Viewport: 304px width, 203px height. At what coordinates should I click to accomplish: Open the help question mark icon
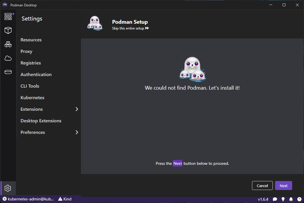pos(299,199)
